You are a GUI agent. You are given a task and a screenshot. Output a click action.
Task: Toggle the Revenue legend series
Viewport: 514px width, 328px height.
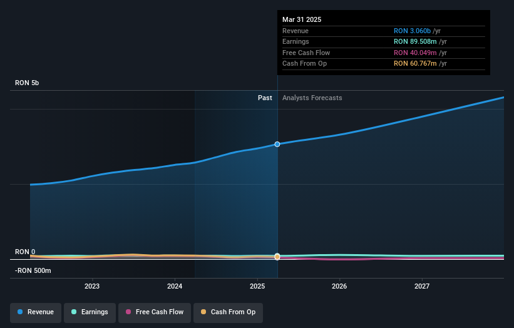point(36,312)
